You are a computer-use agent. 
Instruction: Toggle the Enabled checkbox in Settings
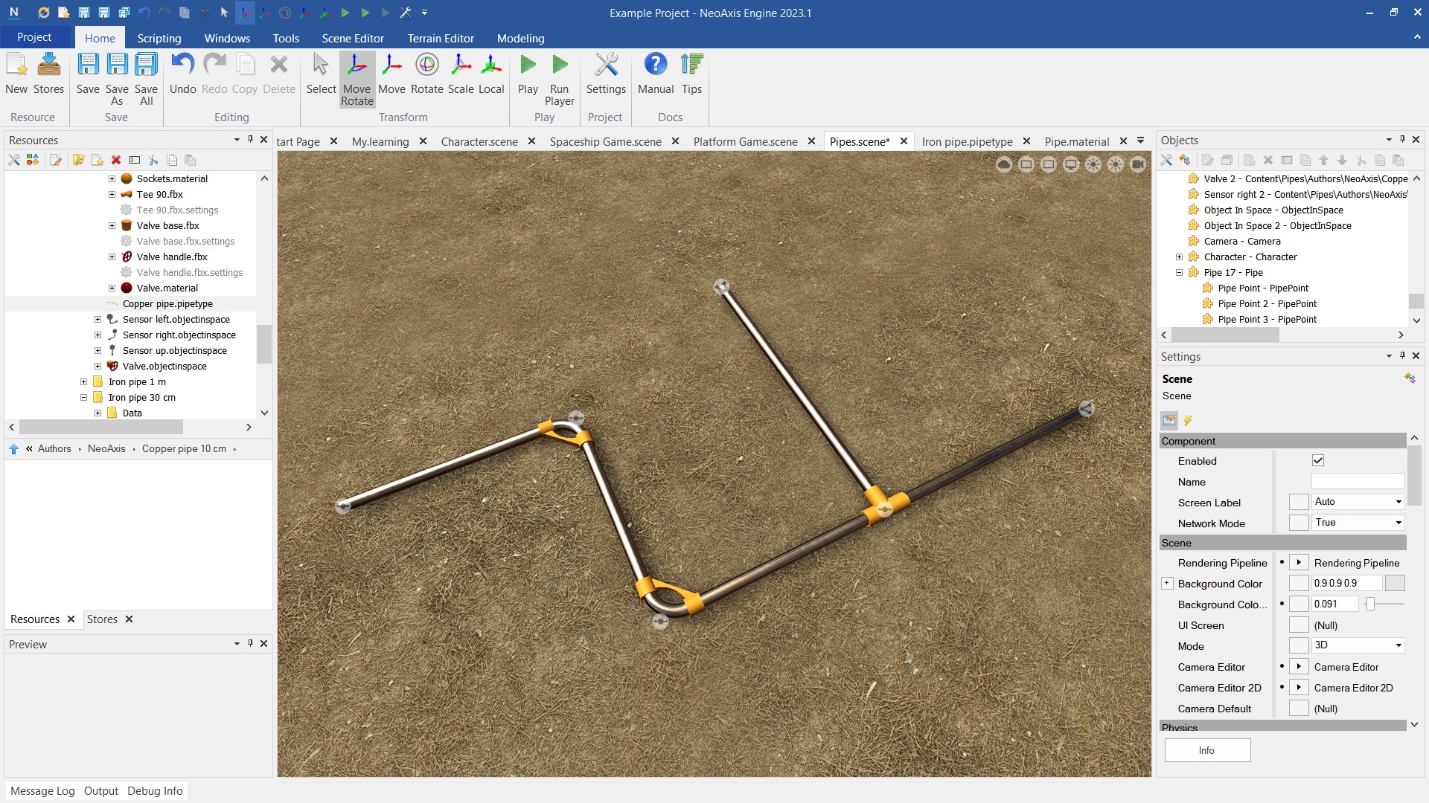pos(1317,461)
